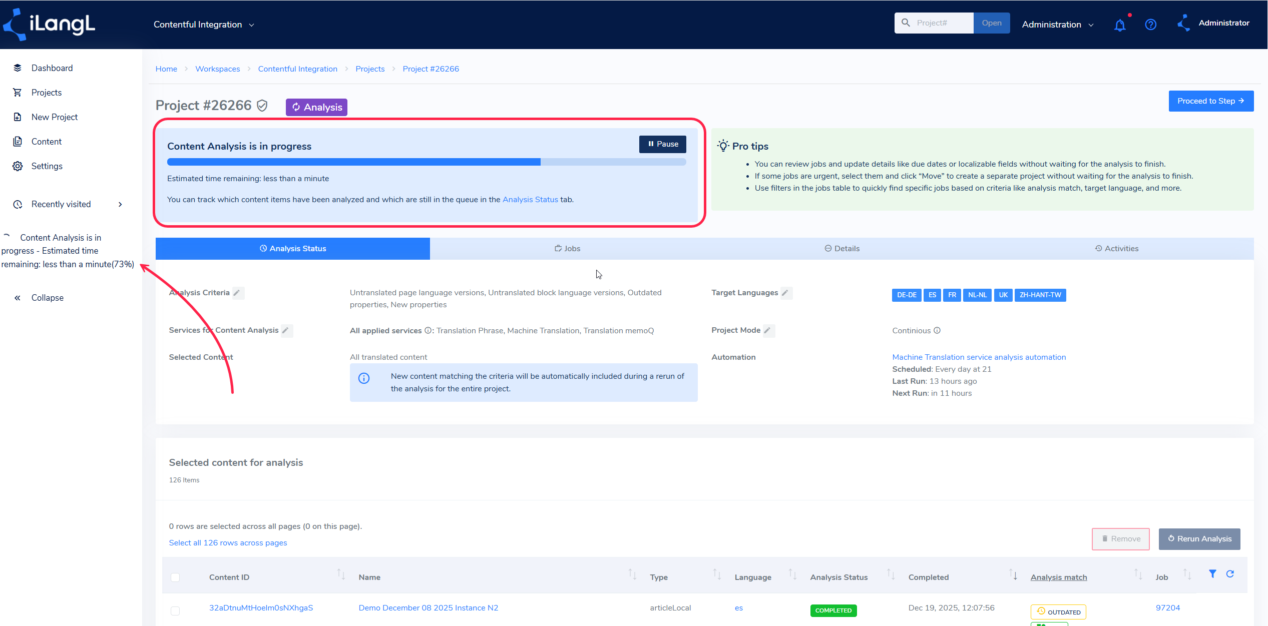Screen dimensions: 1268x626
Task: Switch to the Details tab
Action: 842,249
